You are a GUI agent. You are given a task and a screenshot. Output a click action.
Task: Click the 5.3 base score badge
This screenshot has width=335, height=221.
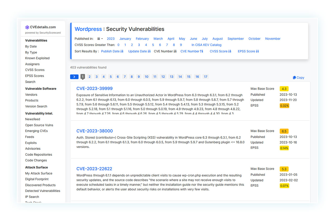pos(284,169)
